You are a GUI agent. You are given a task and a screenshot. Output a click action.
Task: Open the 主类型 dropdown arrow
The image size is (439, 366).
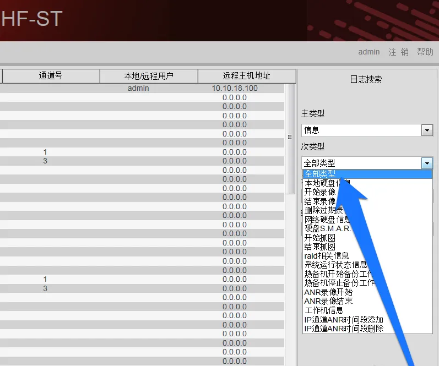click(x=427, y=130)
